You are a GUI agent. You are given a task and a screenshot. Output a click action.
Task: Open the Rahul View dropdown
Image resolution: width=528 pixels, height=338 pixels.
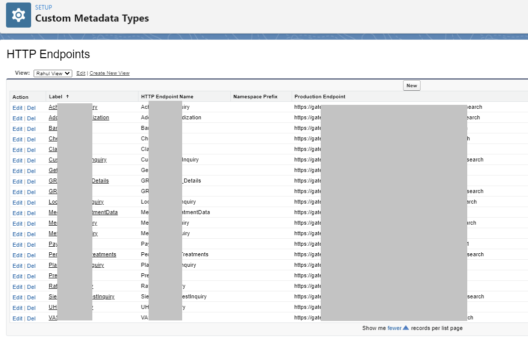coord(53,73)
